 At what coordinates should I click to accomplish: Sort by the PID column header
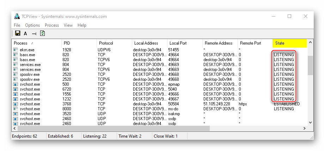click(x=79, y=43)
